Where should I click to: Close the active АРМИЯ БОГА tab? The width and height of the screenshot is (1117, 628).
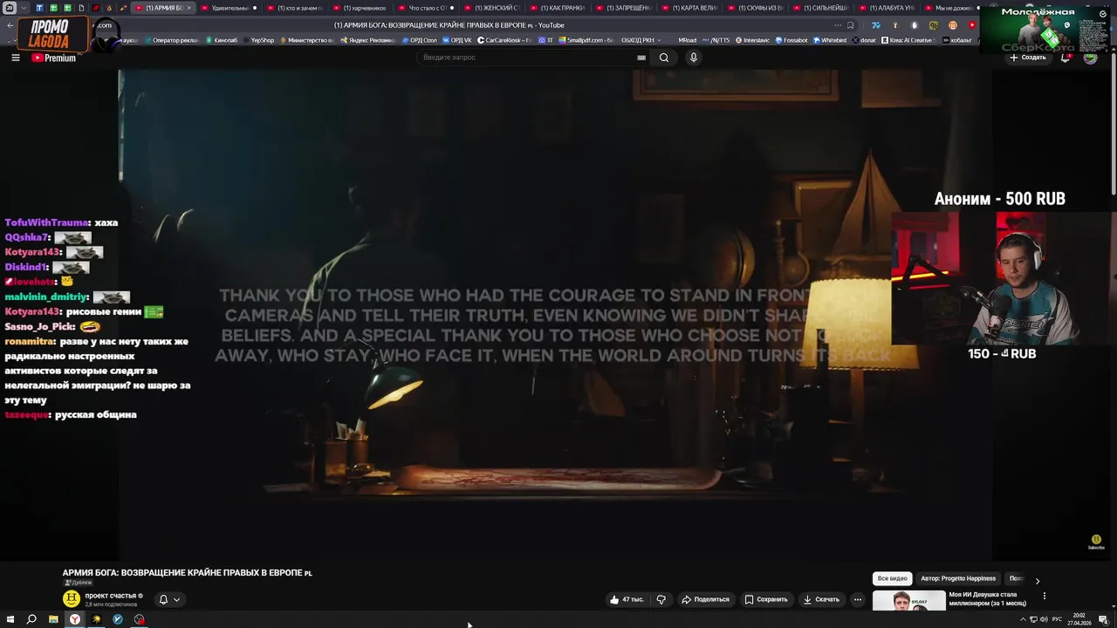point(188,8)
